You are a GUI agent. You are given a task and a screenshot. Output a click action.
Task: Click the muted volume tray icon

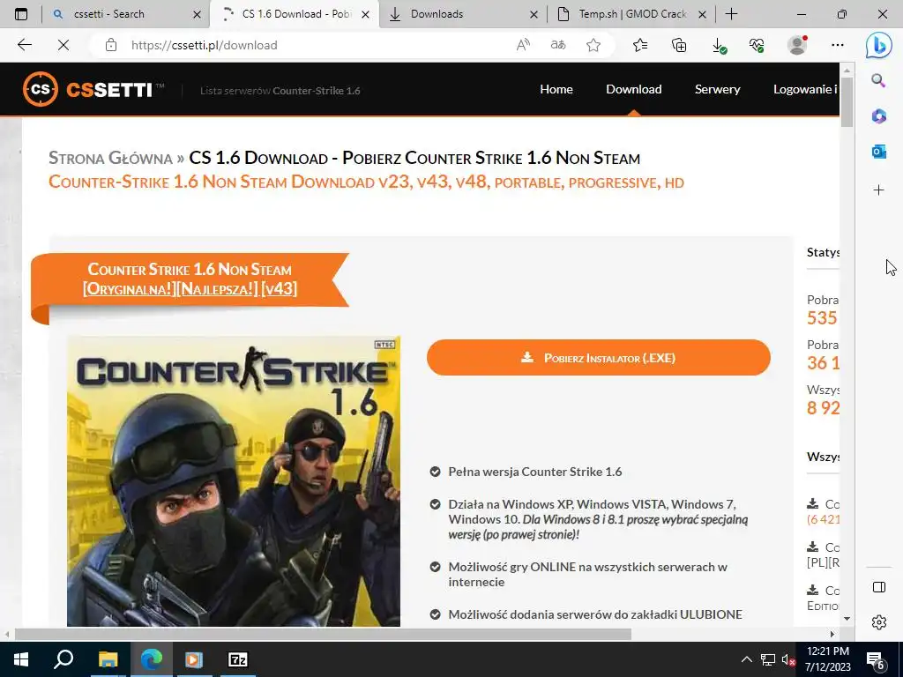pos(788,659)
